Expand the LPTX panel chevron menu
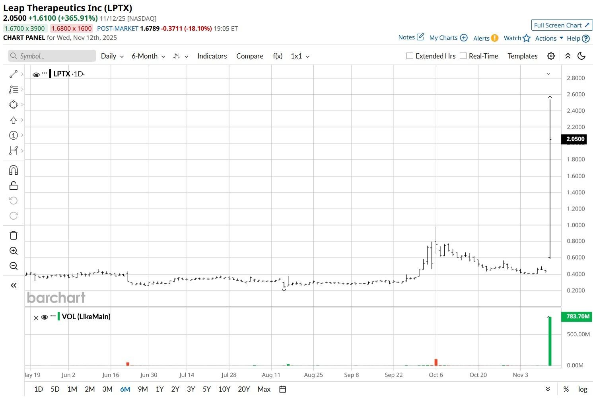The image size is (593, 400). pyautogui.click(x=548, y=74)
